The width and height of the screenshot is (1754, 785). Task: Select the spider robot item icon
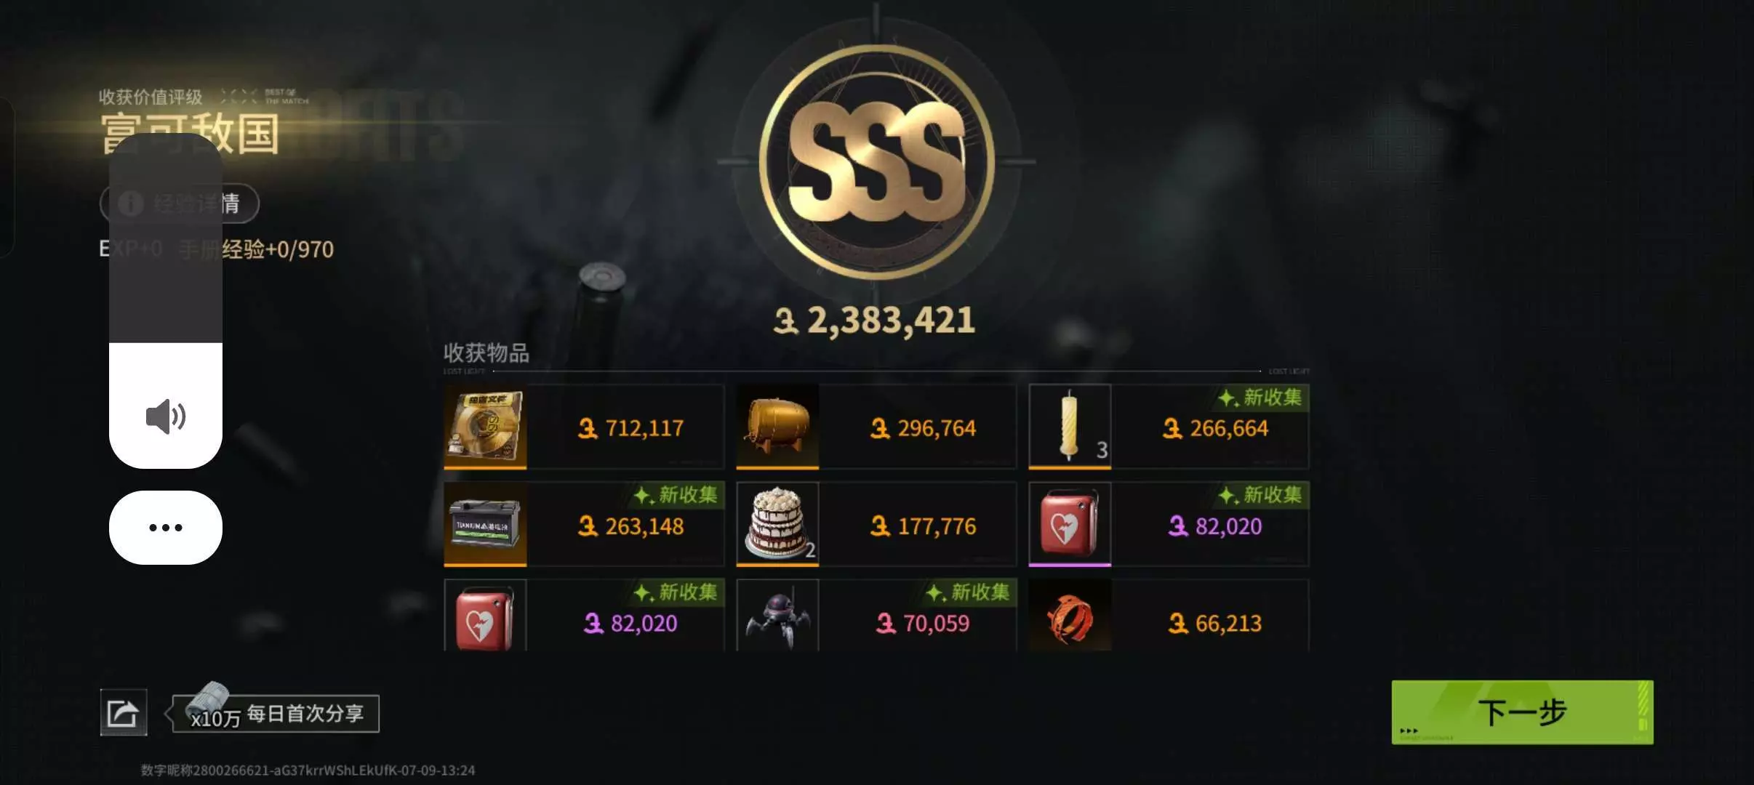777,616
